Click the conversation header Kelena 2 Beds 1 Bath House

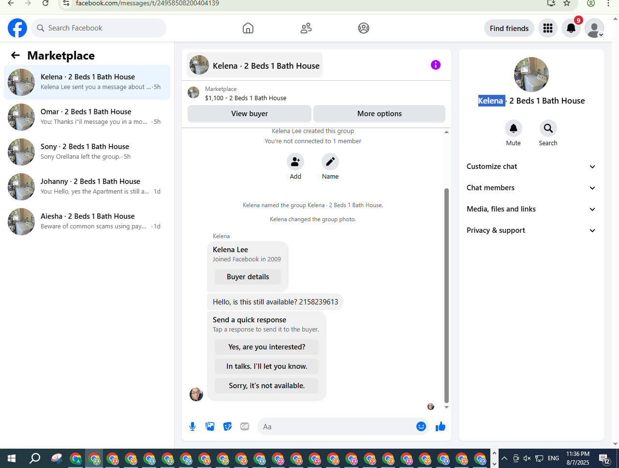255,65
